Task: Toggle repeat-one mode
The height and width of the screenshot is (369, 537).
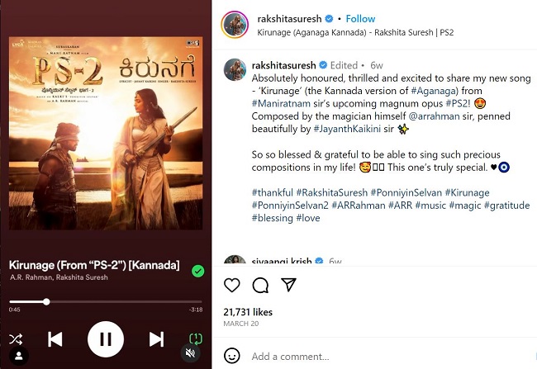Action: pyautogui.click(x=196, y=338)
